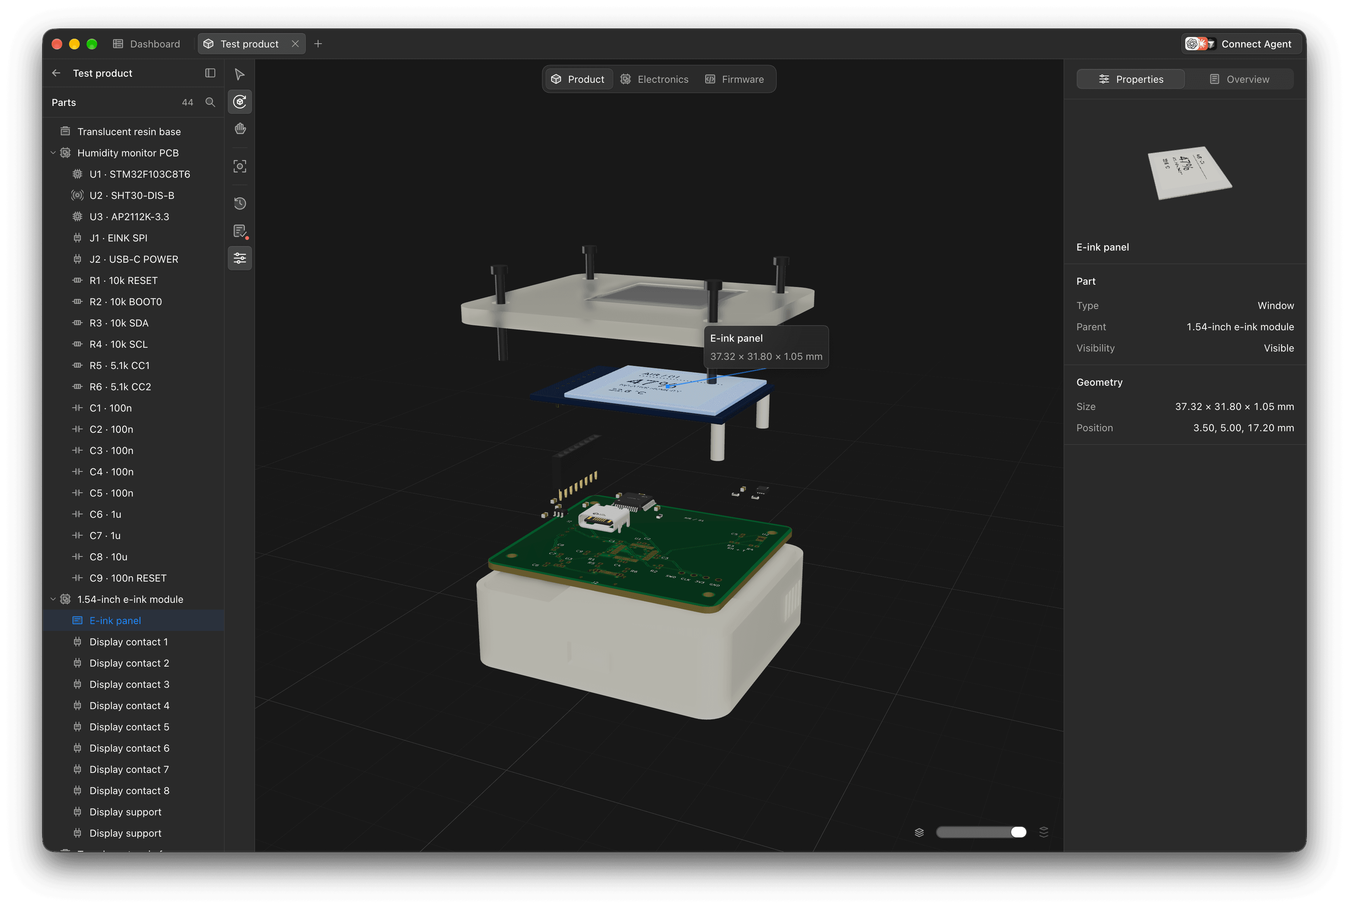Select Display contact 2 part
This screenshot has height=908, width=1349.
134,664
